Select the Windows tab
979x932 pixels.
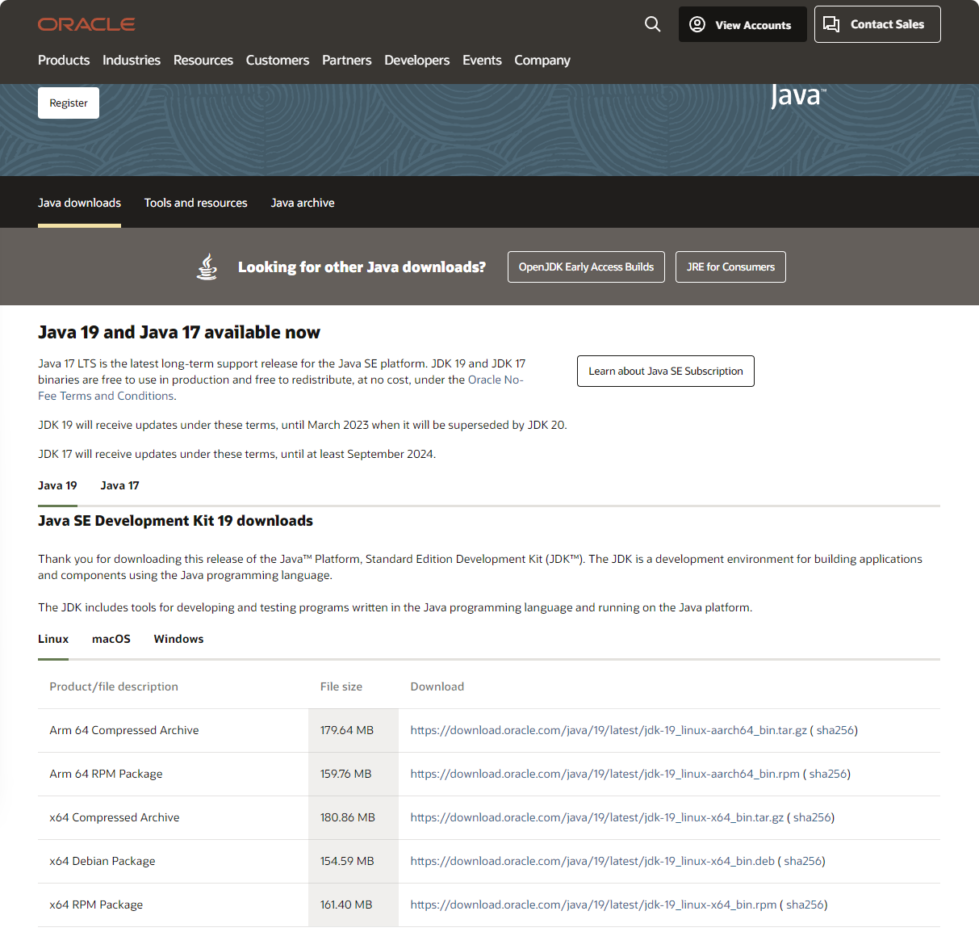pyautogui.click(x=178, y=639)
